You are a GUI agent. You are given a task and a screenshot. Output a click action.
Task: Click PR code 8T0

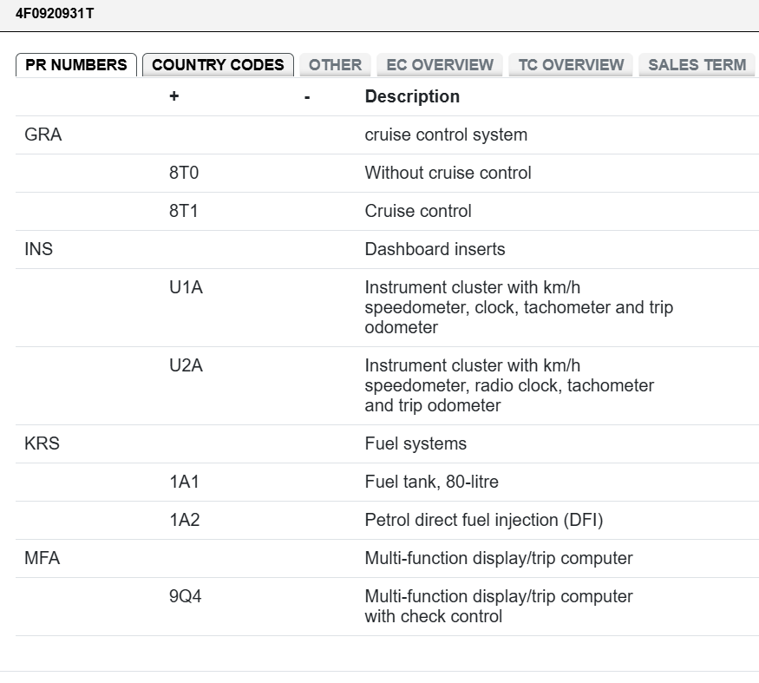[184, 173]
